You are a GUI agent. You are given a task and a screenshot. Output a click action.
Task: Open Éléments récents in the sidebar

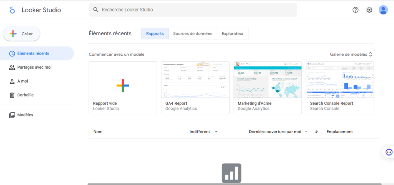[x=37, y=53]
